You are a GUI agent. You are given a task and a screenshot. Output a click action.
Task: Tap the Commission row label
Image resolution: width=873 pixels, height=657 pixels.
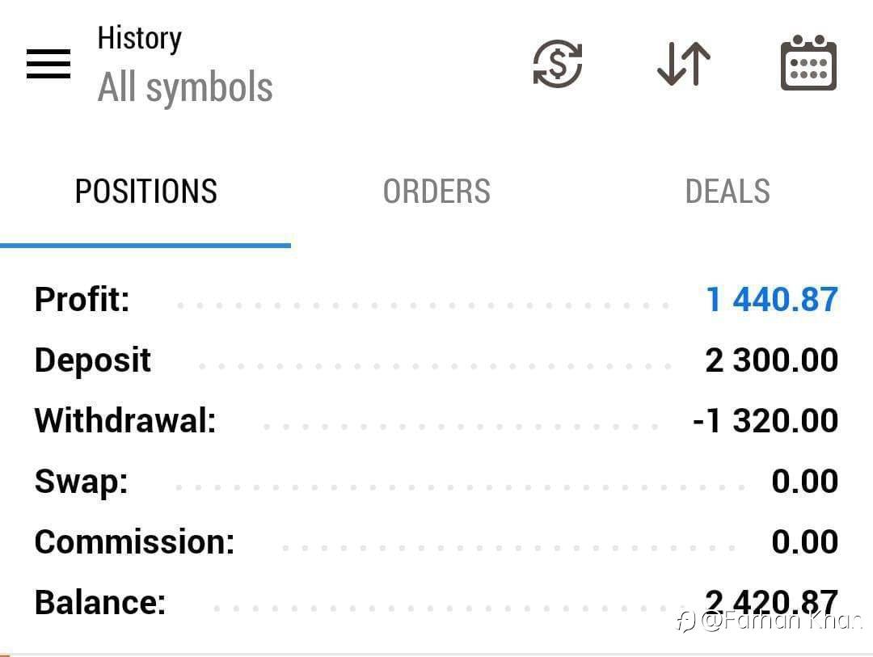(134, 542)
